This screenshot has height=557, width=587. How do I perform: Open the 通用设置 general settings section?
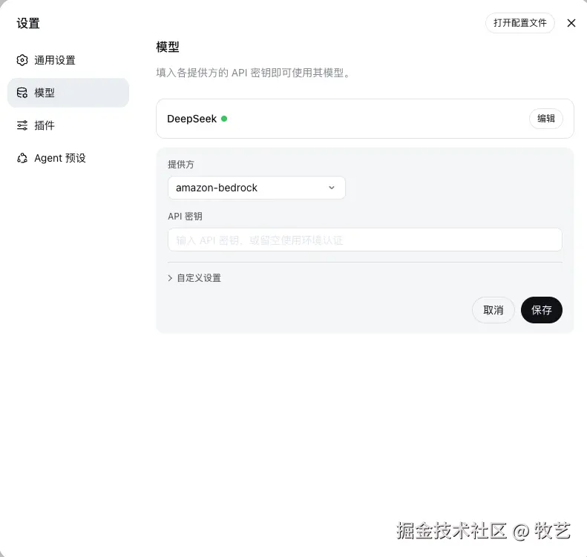pos(68,60)
